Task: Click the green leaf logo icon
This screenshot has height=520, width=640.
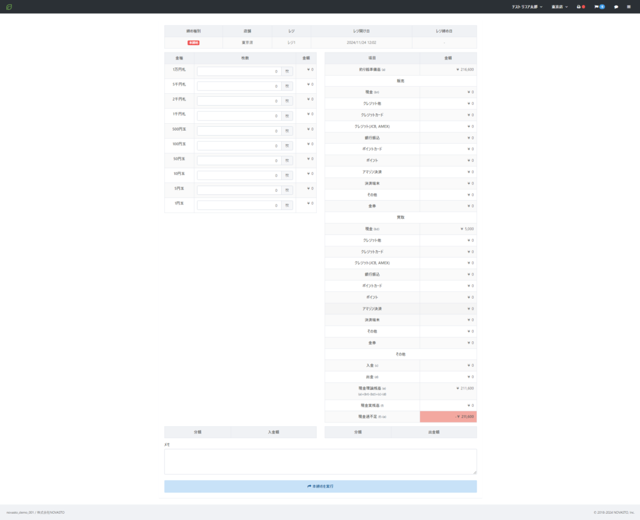Action: point(9,7)
